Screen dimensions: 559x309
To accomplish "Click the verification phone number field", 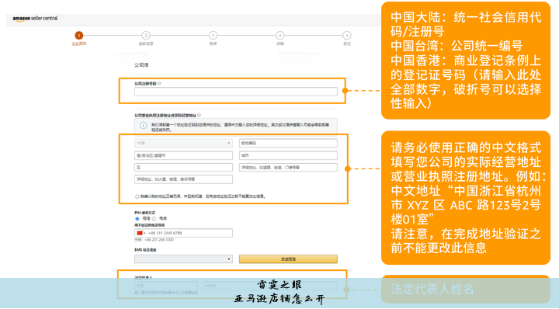I will tap(183, 233).
